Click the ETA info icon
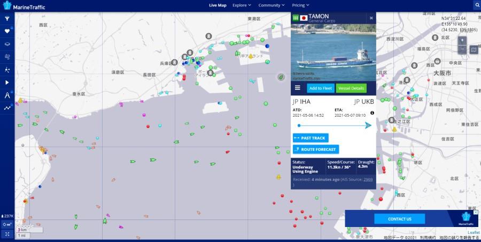 click(372, 113)
